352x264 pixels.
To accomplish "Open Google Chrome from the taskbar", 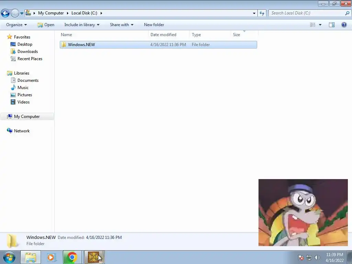I will coord(72,257).
